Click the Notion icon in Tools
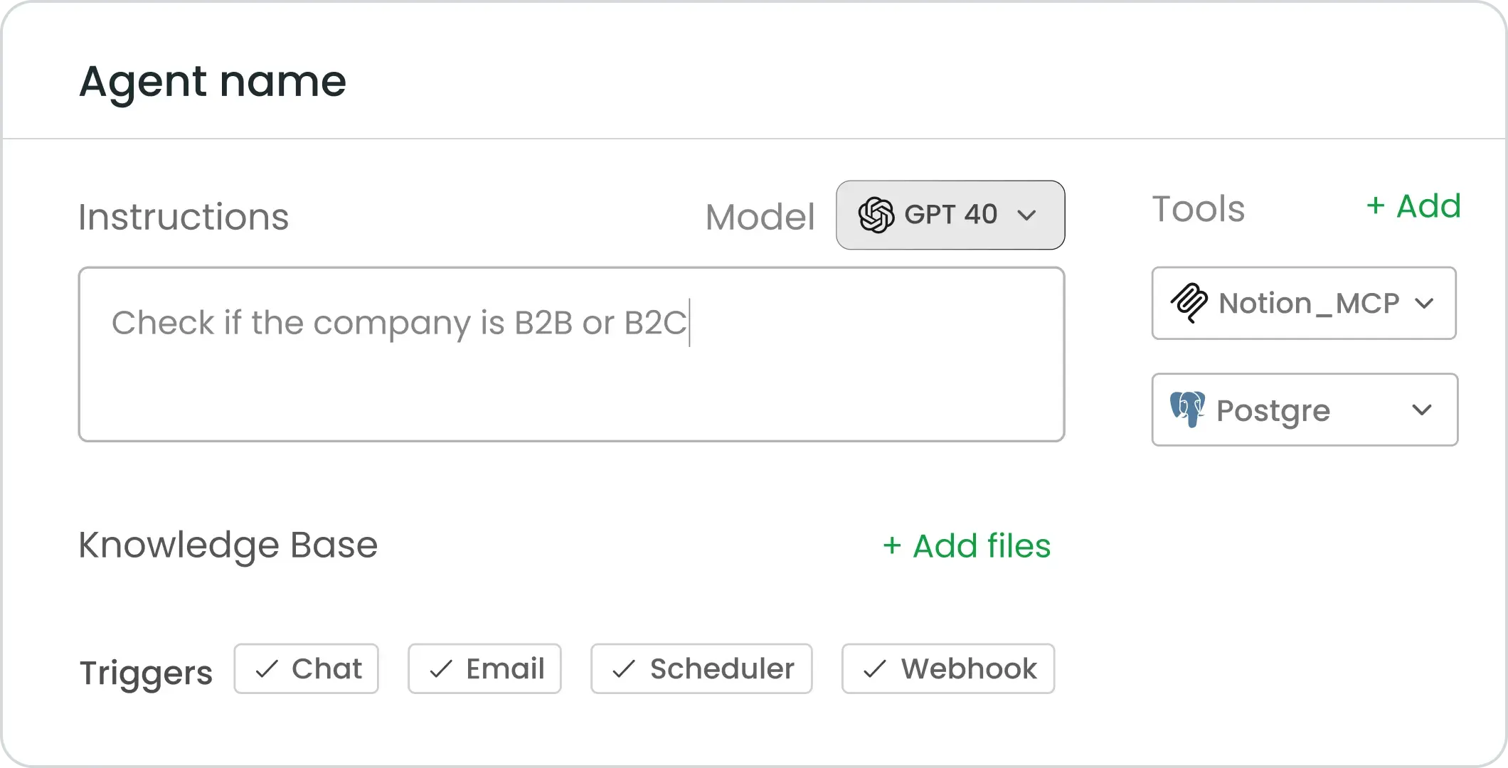 click(1189, 303)
